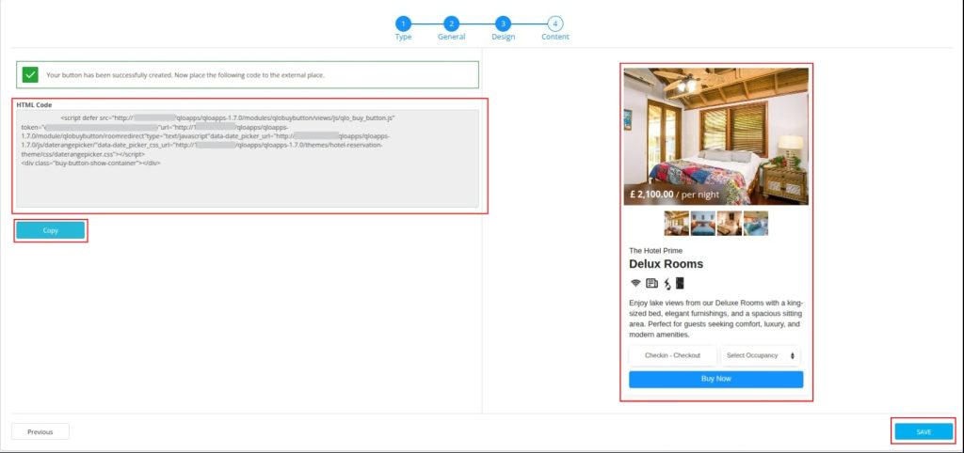The height and width of the screenshot is (453, 964).
Task: Click the Checkin - Checkout date field
Action: coord(672,355)
